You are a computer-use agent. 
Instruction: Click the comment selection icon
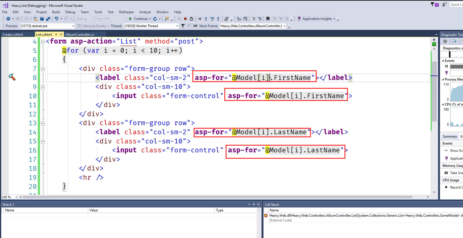pos(254,19)
